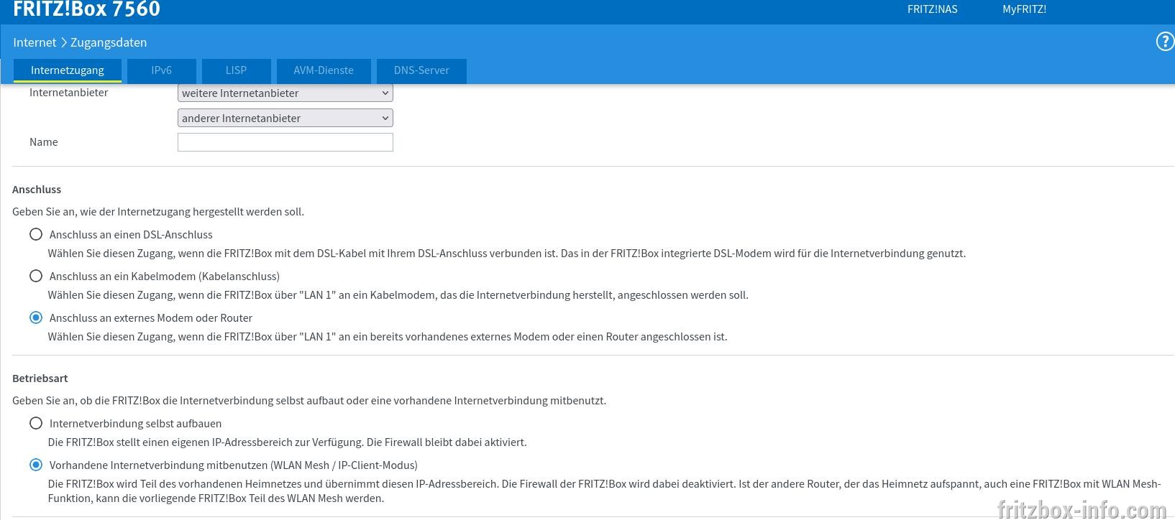The image size is (1175, 520).
Task: Click the Kabelmodem 'LAN 1' description text
Action: tap(398, 295)
